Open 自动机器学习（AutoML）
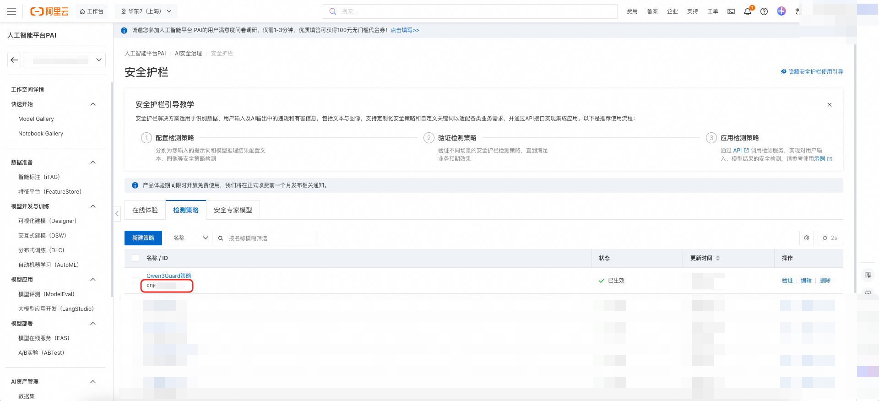 pyautogui.click(x=49, y=265)
